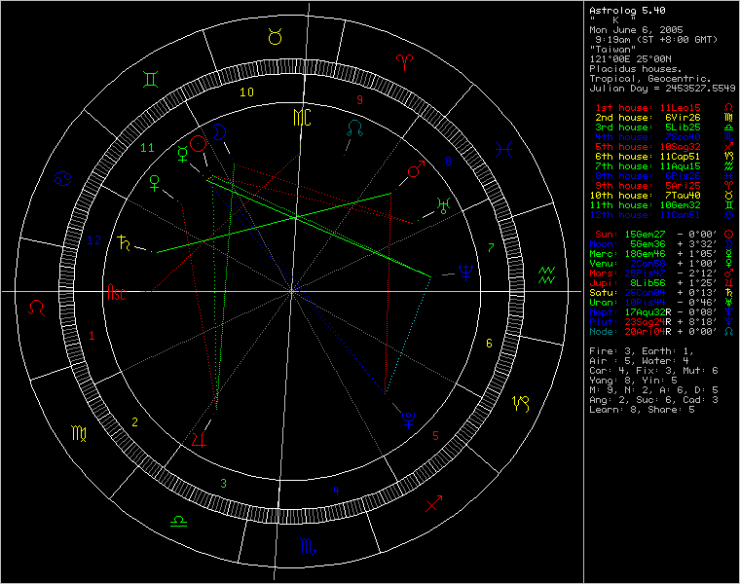
Task: Click the Scorpio sign at the wheel bottom
Action: (x=308, y=548)
